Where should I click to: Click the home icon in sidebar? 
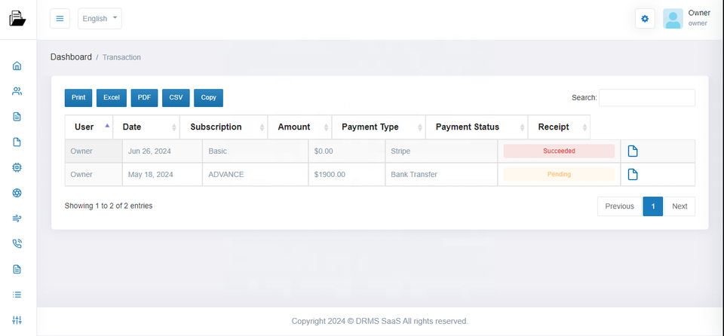click(17, 66)
